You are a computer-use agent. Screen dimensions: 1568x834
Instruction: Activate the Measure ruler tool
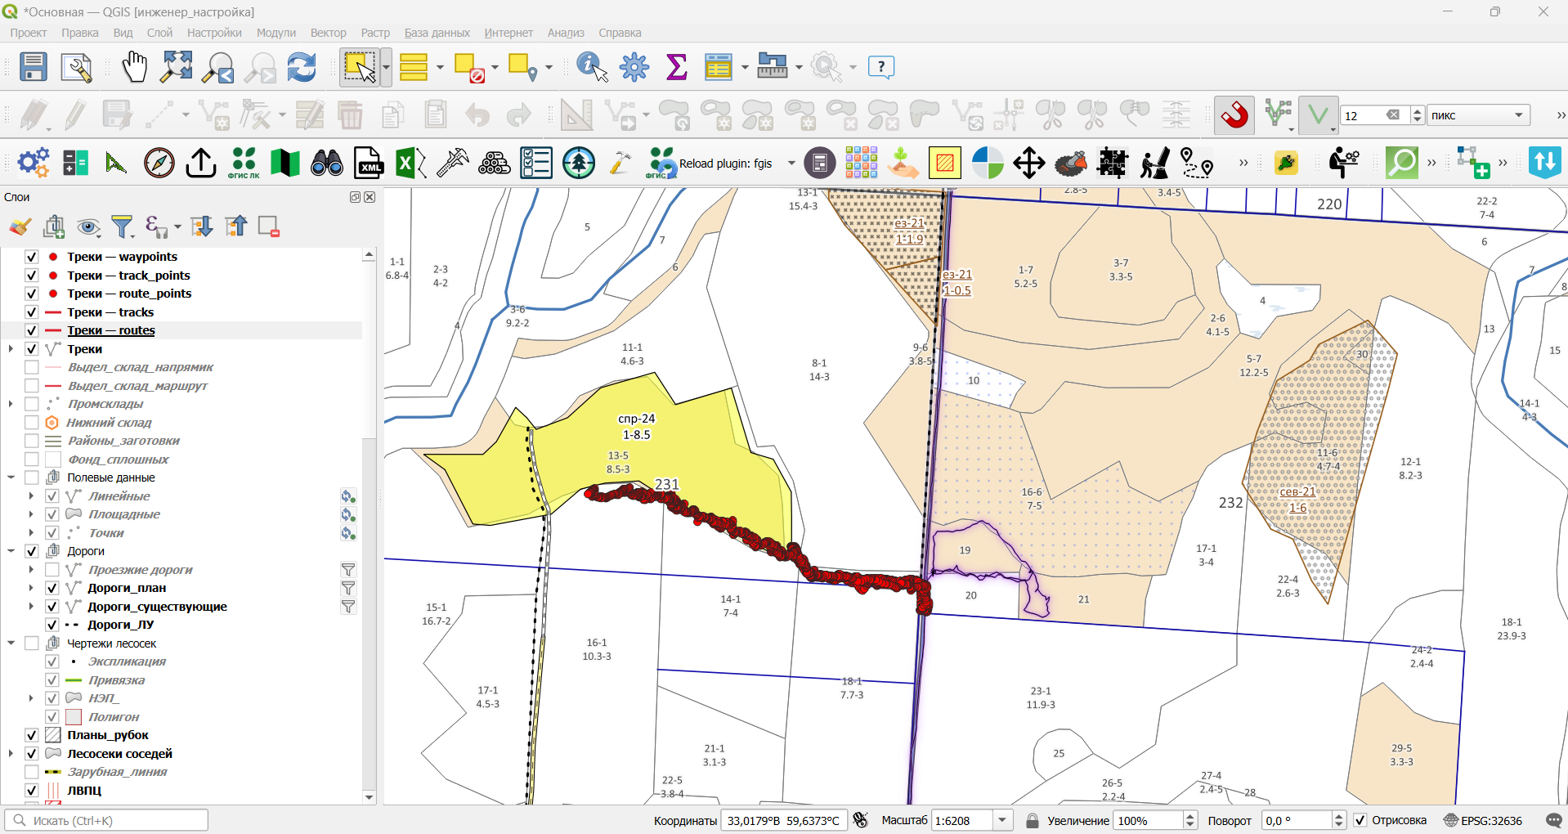773,65
